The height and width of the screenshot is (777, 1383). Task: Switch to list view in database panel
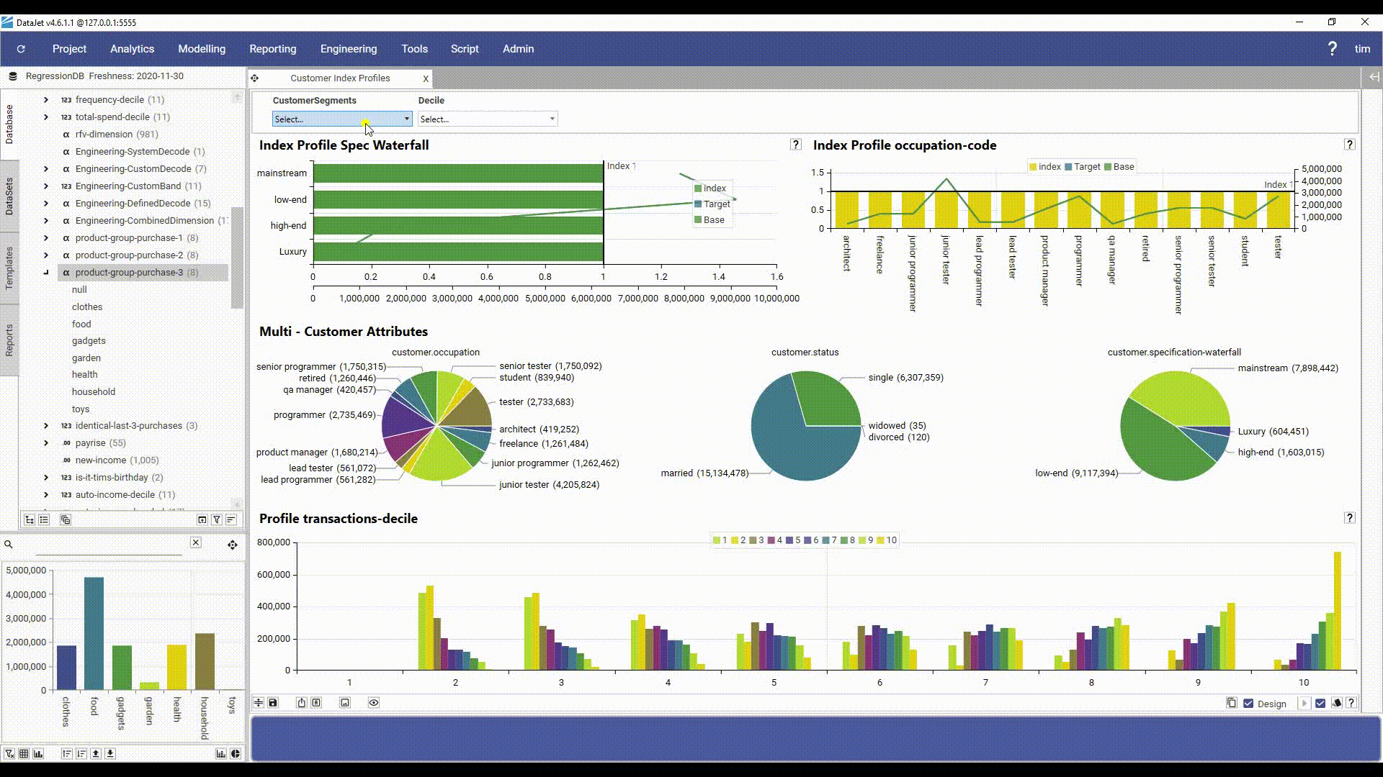(x=44, y=519)
